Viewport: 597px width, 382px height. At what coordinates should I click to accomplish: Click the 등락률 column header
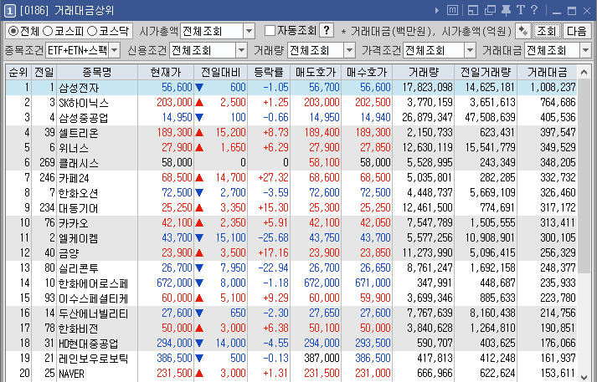click(x=269, y=72)
